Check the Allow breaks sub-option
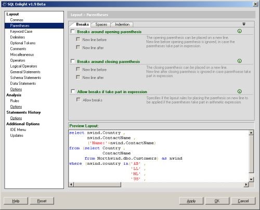Image resolution: width=260 pixels, height=210 pixels. [x=79, y=100]
